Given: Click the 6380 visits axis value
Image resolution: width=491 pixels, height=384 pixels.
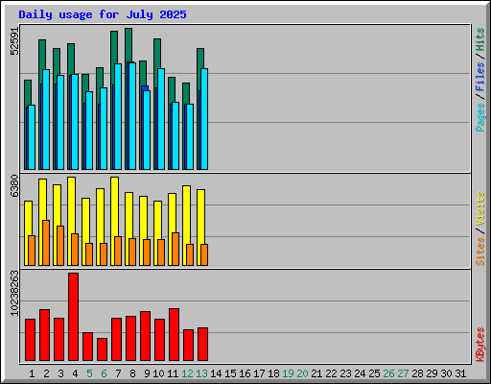Looking at the screenshot, I should tap(14, 186).
